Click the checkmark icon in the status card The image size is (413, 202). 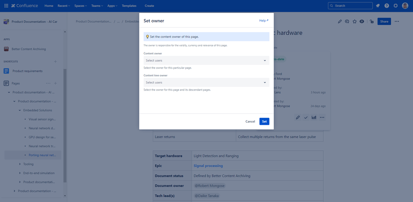pyautogui.click(x=306, y=117)
